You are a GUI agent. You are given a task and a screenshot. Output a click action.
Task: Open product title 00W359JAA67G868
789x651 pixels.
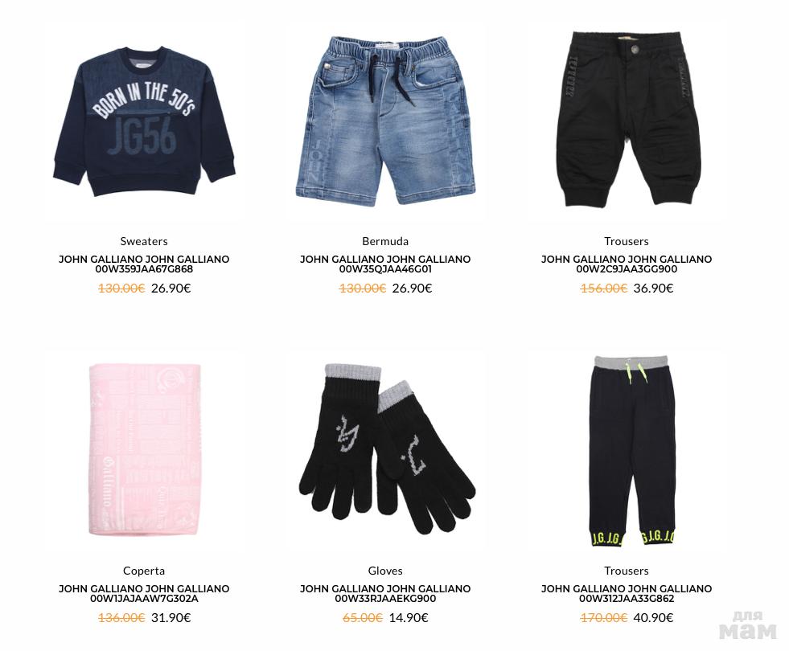pyautogui.click(x=144, y=264)
